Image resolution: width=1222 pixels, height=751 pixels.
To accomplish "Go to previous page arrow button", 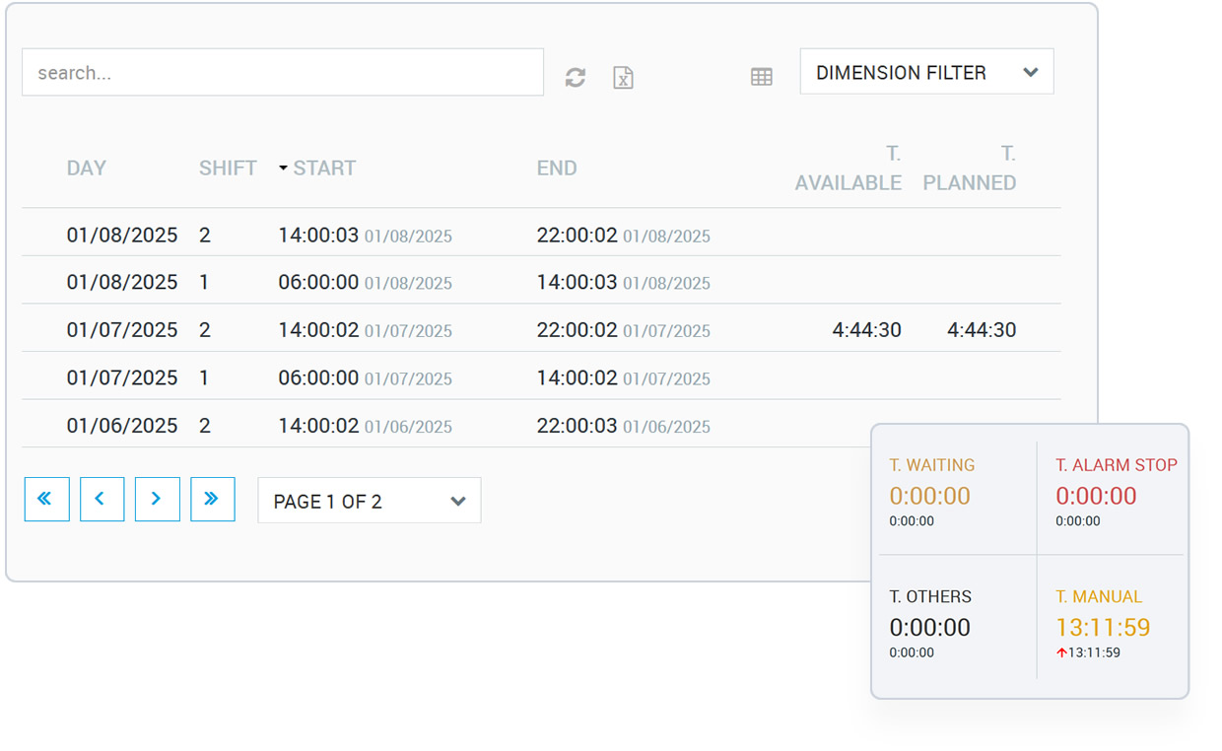I will (x=102, y=500).
